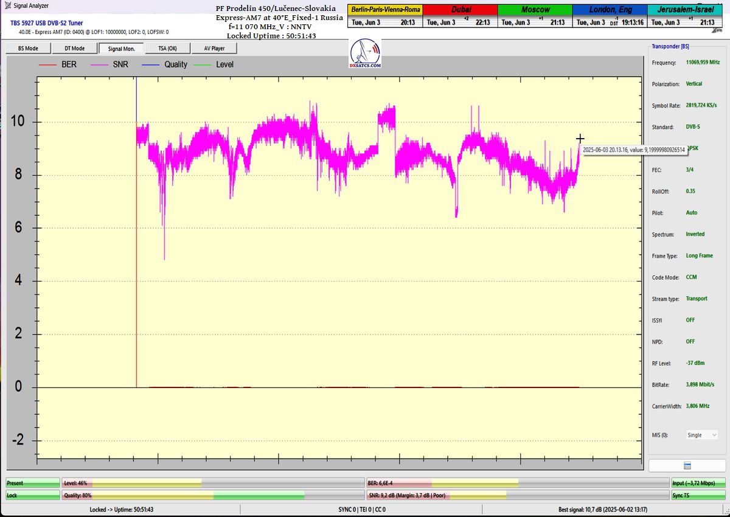This screenshot has width=730, height=517.
Task: Switch to DT Mode tab
Action: coord(74,49)
